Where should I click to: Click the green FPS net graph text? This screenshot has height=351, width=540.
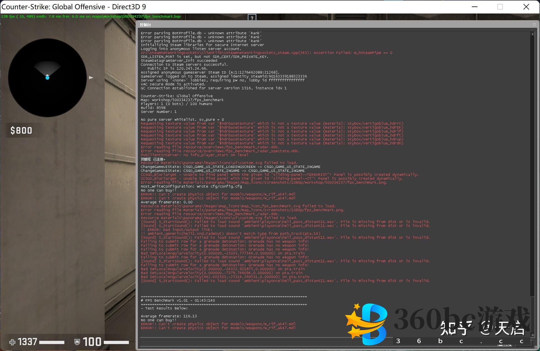click(x=91, y=16)
